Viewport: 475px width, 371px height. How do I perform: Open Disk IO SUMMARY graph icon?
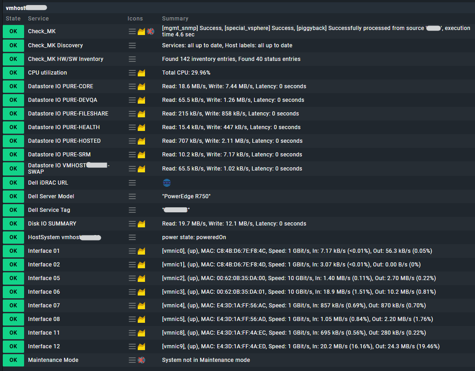click(x=141, y=224)
